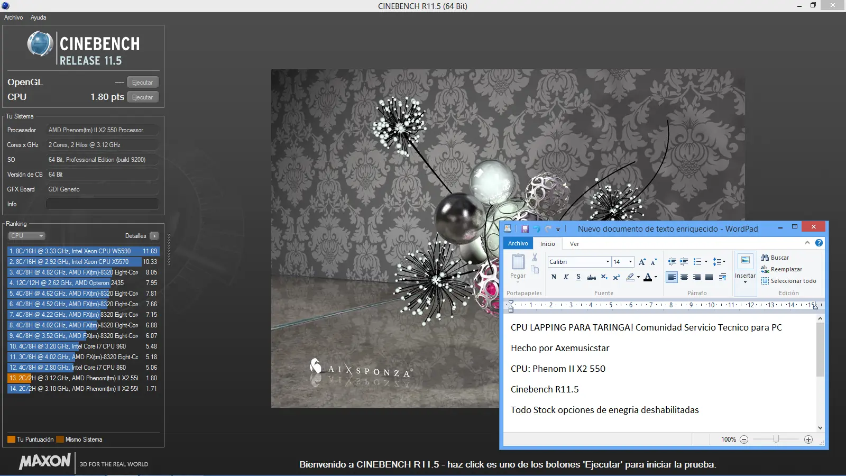Insert a picture using the image icon
Viewport: 846px width, 476px height.
745,260
